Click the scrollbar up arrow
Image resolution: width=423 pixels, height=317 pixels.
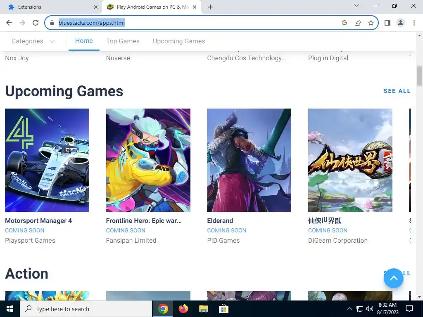click(419, 35)
